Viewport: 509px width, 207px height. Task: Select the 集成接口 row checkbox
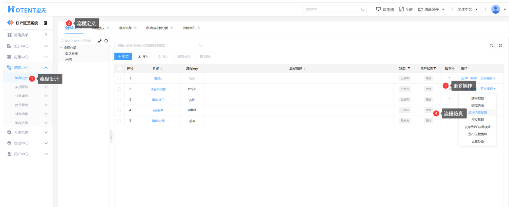(119, 100)
